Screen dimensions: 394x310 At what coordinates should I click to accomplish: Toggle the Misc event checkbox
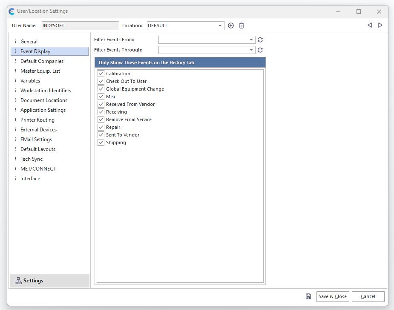point(101,97)
